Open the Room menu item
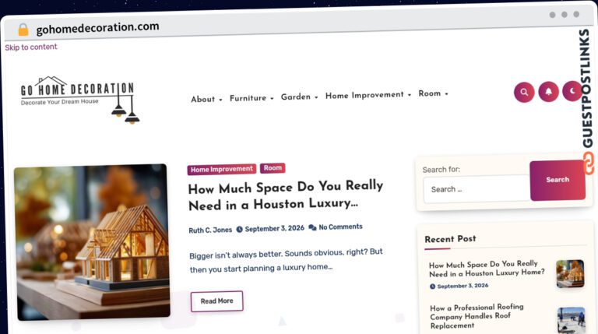 433,93
